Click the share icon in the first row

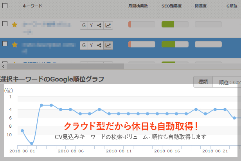click(99, 25)
